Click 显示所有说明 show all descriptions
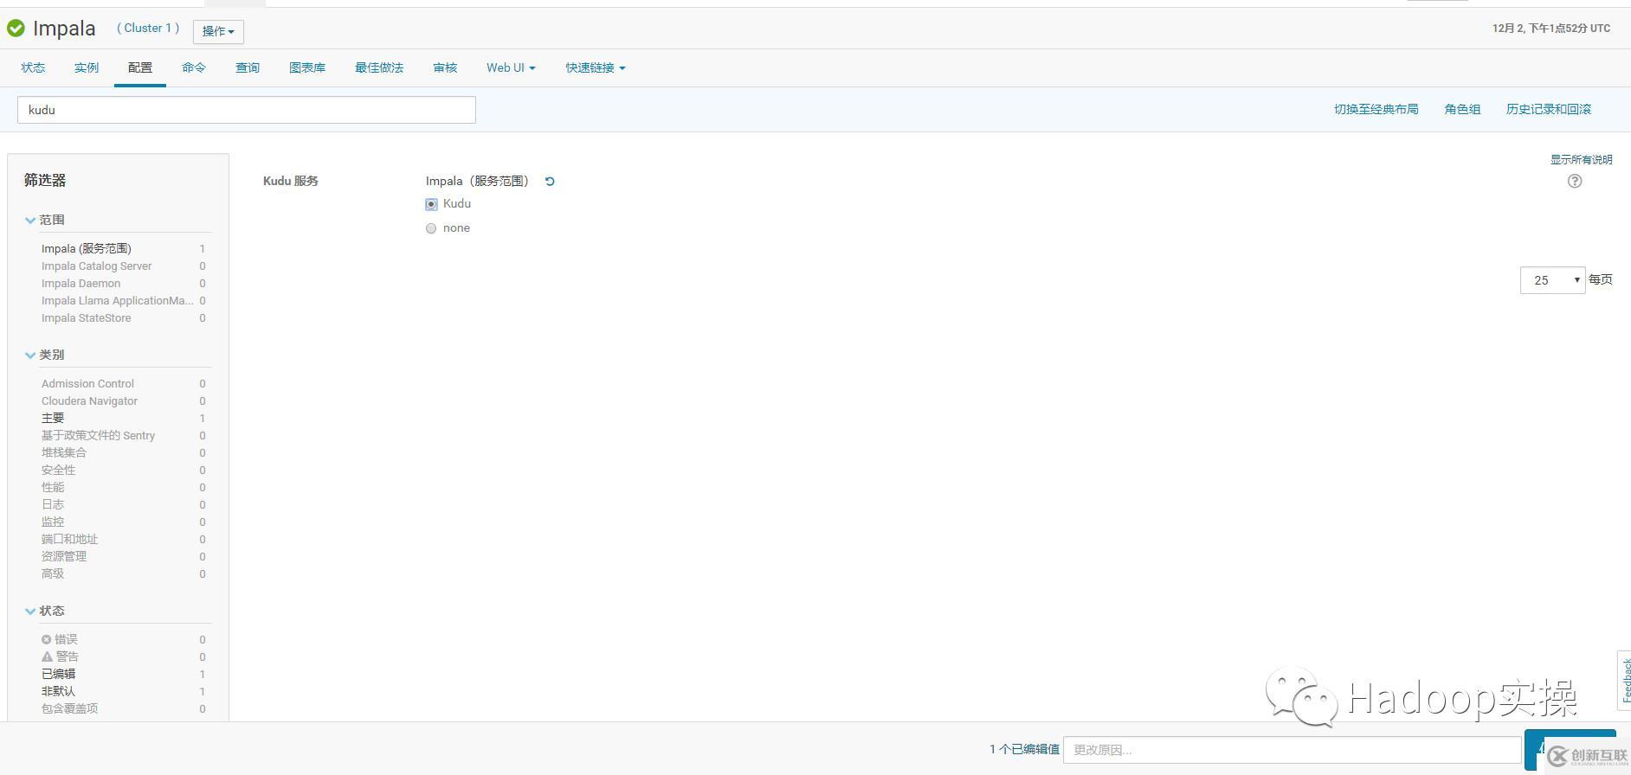The width and height of the screenshot is (1631, 775). click(1581, 160)
